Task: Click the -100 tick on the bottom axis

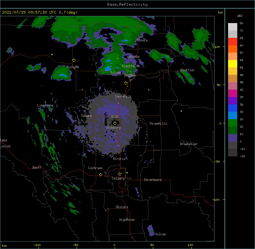Action: pos(37,245)
